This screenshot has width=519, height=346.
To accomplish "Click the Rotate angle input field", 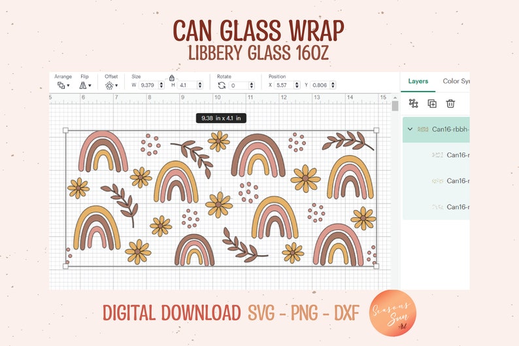I will (239, 86).
